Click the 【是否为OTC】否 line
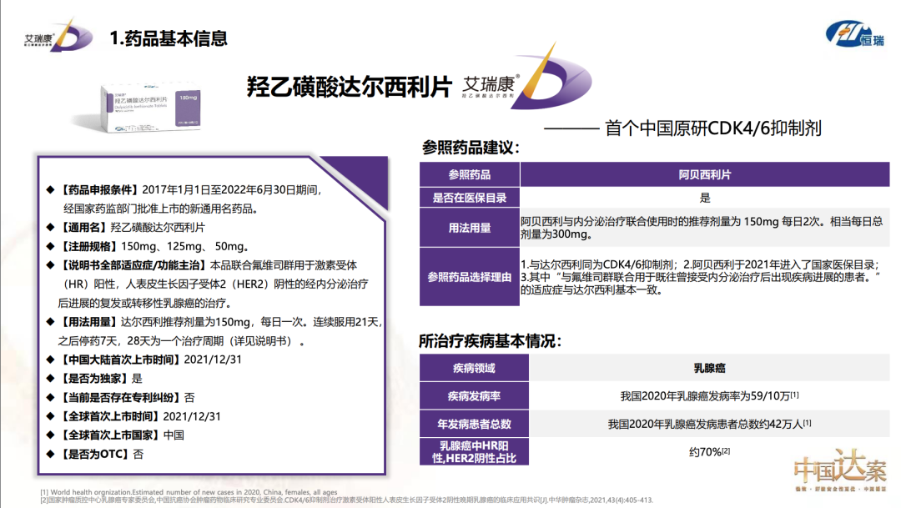Screen dimensions: 901x508 tap(95, 454)
